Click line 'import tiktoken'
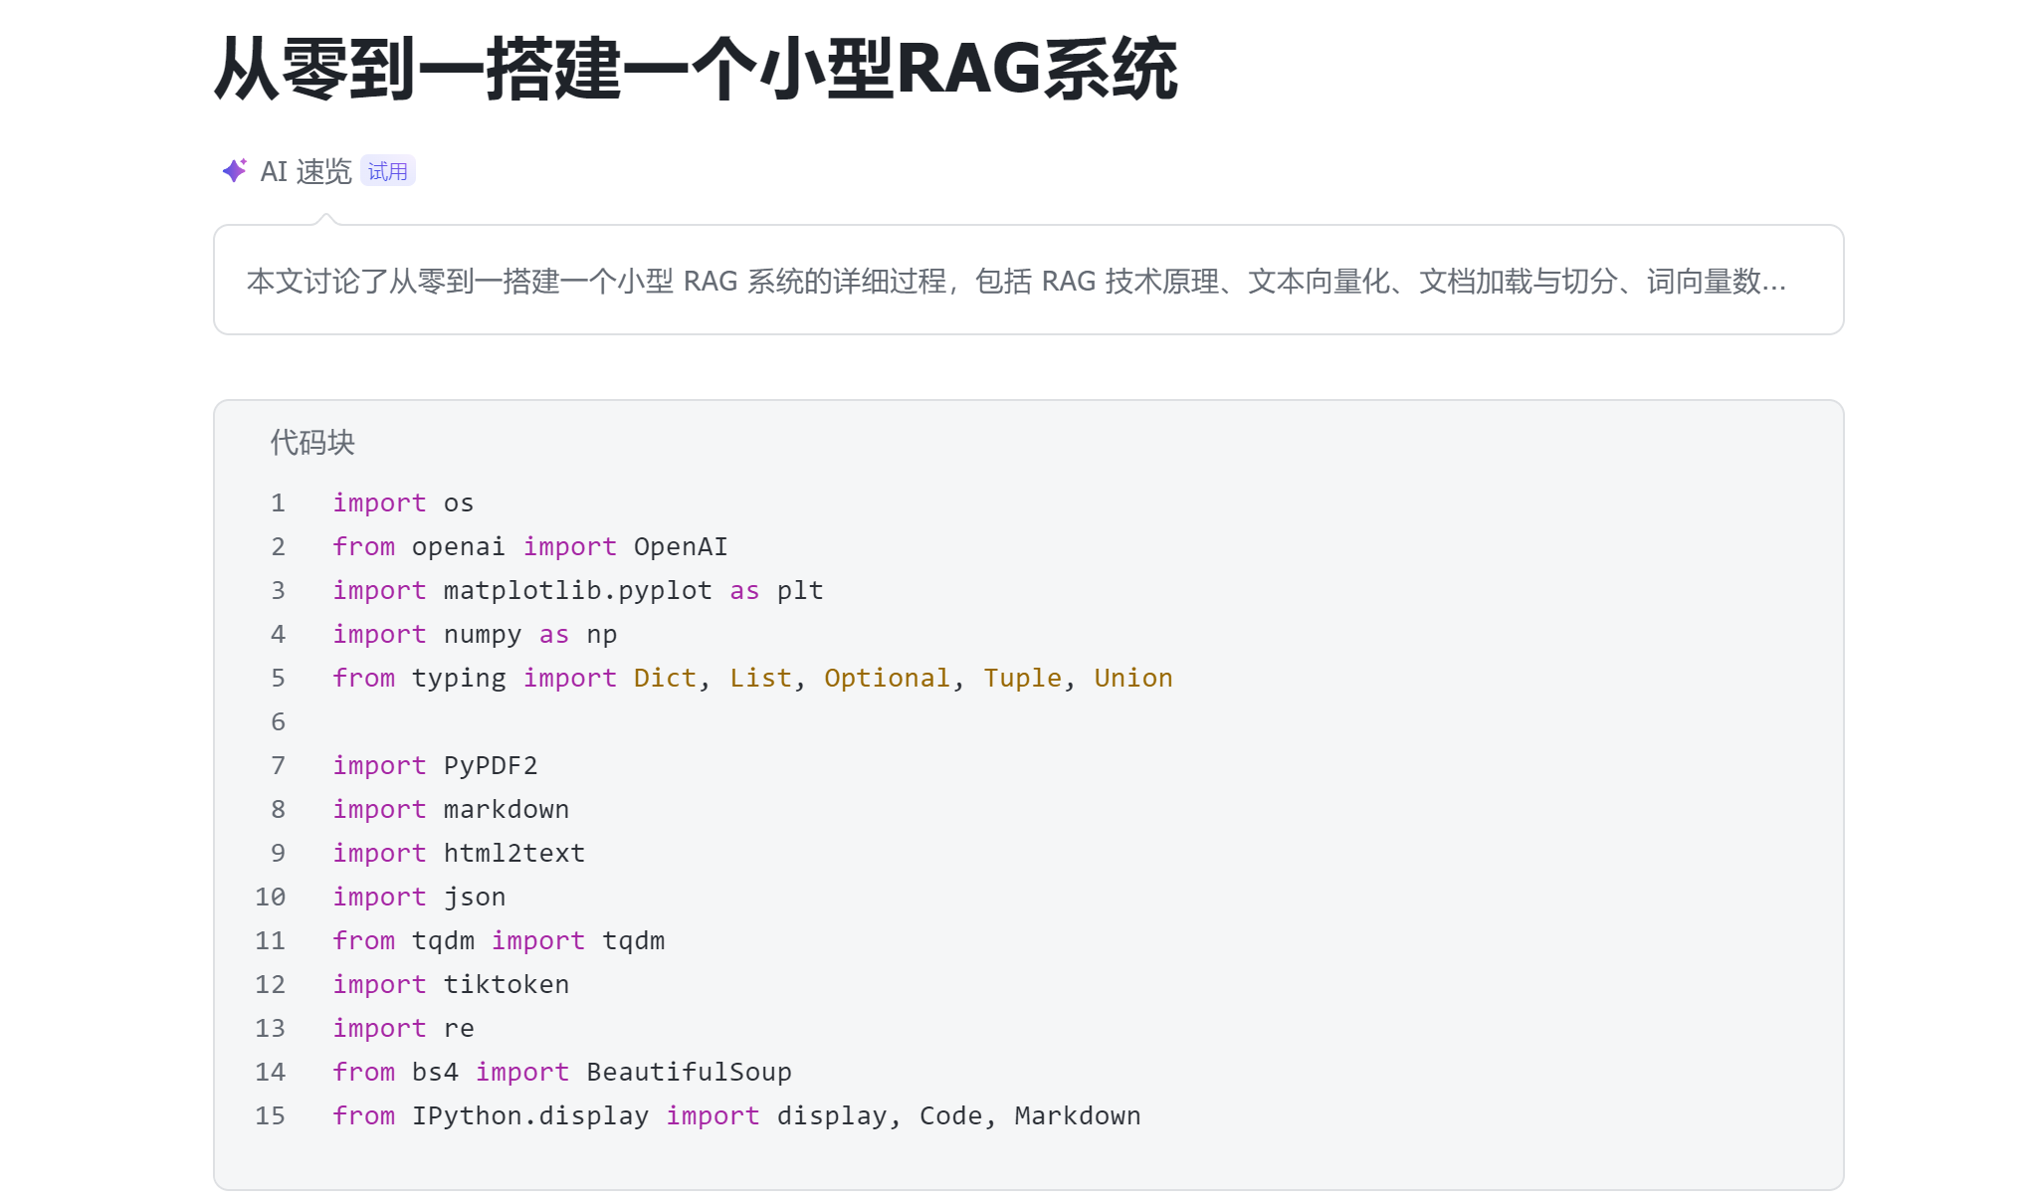The height and width of the screenshot is (1203, 2037). (451, 985)
